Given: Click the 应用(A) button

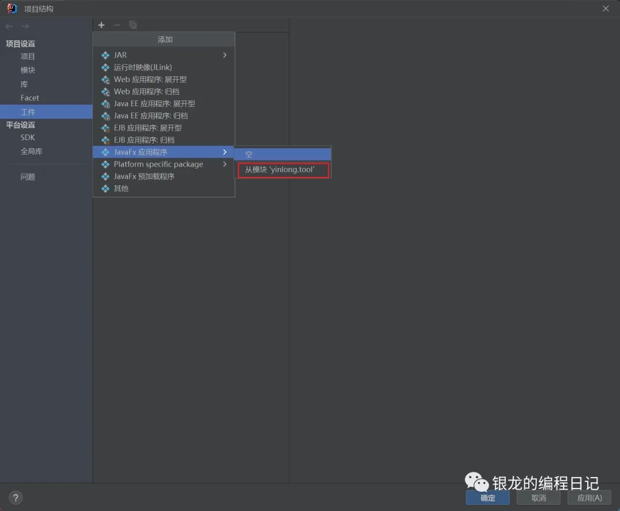Looking at the screenshot, I should [x=589, y=498].
